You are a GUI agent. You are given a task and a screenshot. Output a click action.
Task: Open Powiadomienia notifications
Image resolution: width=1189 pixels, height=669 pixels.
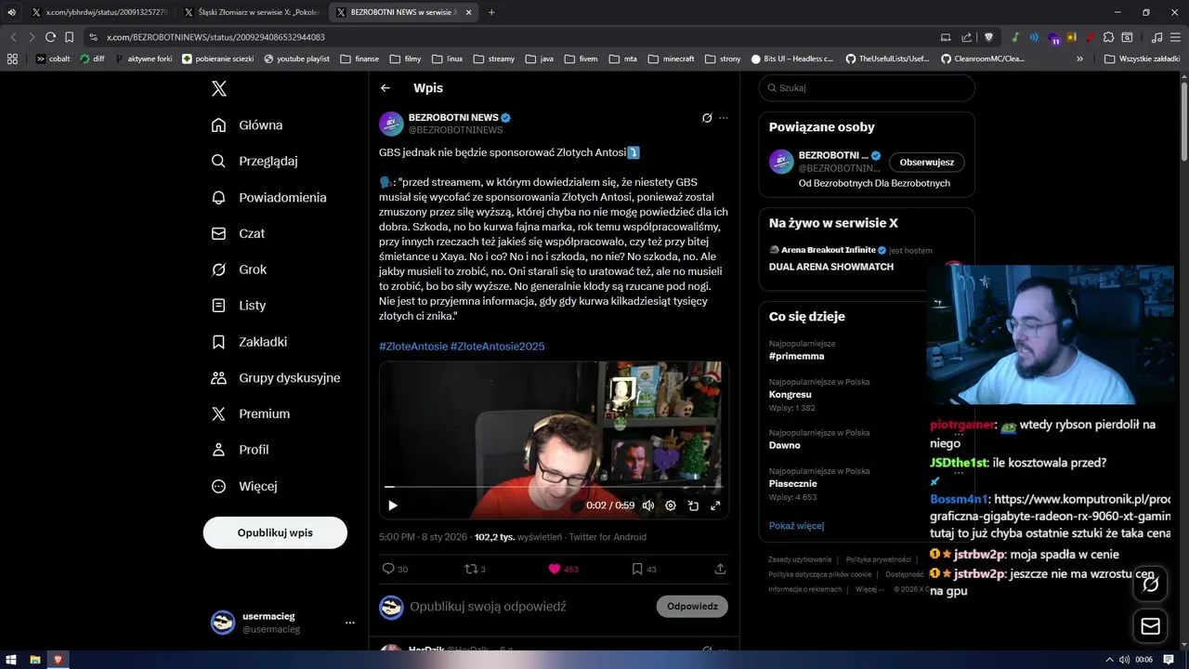coord(269,197)
